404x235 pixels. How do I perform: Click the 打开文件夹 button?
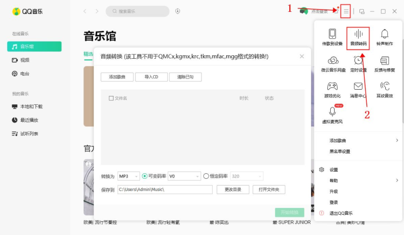tap(269, 189)
